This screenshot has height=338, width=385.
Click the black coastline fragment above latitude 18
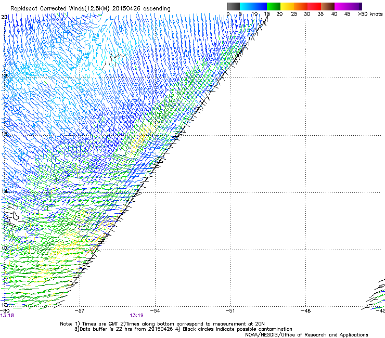[x=114, y=61]
